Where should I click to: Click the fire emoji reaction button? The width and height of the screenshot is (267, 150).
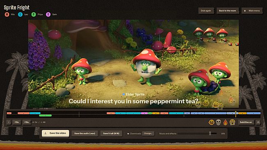[x=225, y=122]
